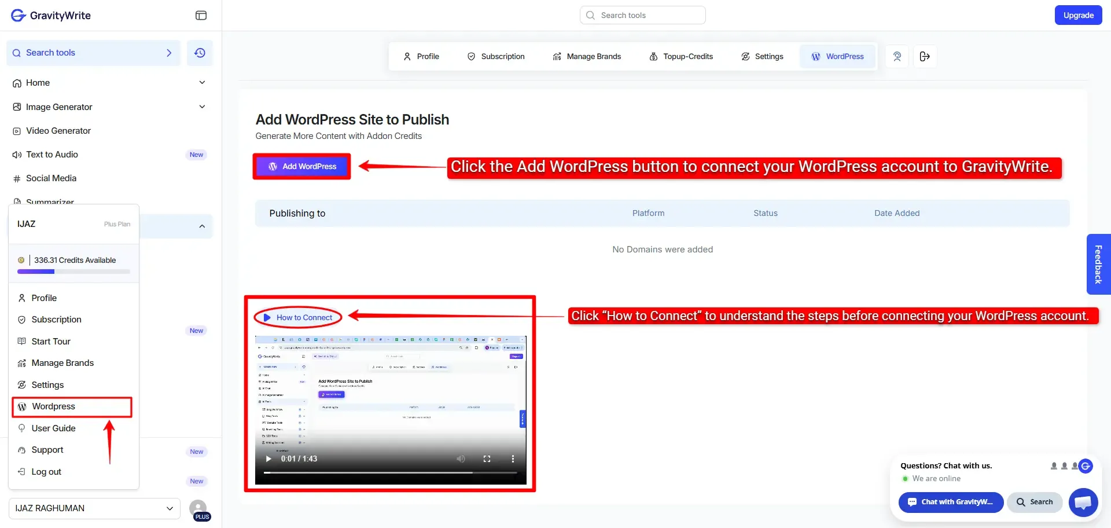Select the WordPress tab

[837, 56]
